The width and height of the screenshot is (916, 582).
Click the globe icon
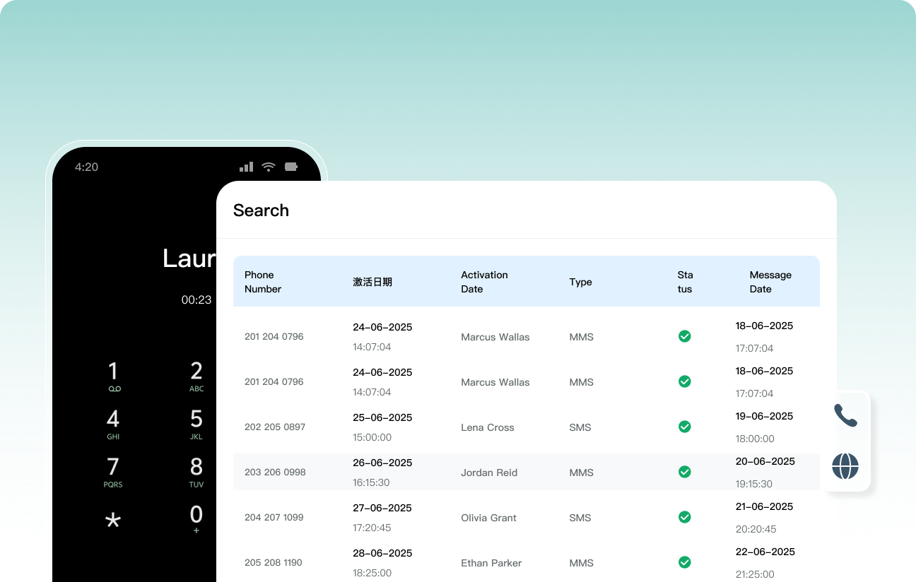tap(845, 466)
